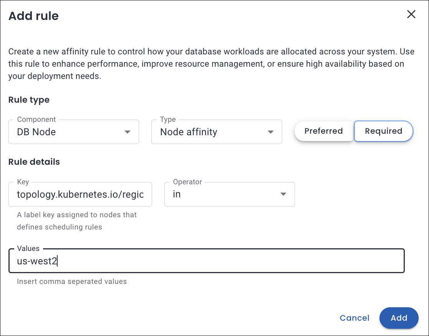
Task: Click the affinity rule description paragraph
Action: click(x=206, y=64)
